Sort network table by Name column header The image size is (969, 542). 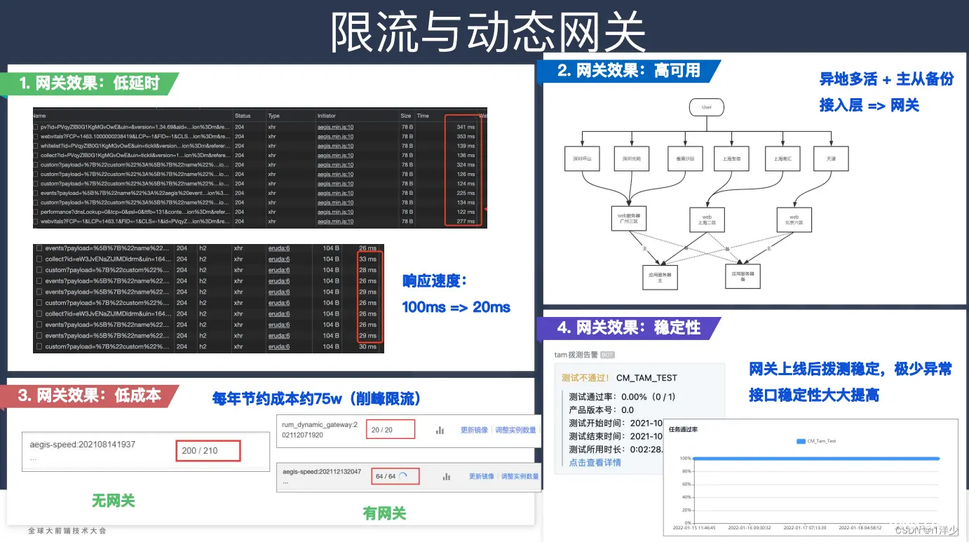[x=39, y=116]
